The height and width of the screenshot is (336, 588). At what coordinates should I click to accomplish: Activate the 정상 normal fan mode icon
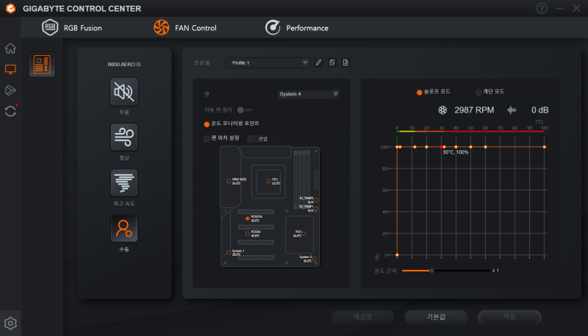point(124,137)
